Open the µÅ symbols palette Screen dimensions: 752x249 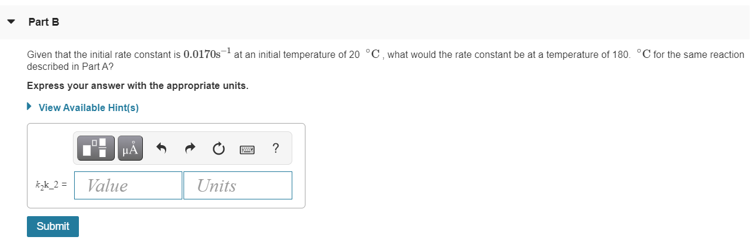coord(130,148)
